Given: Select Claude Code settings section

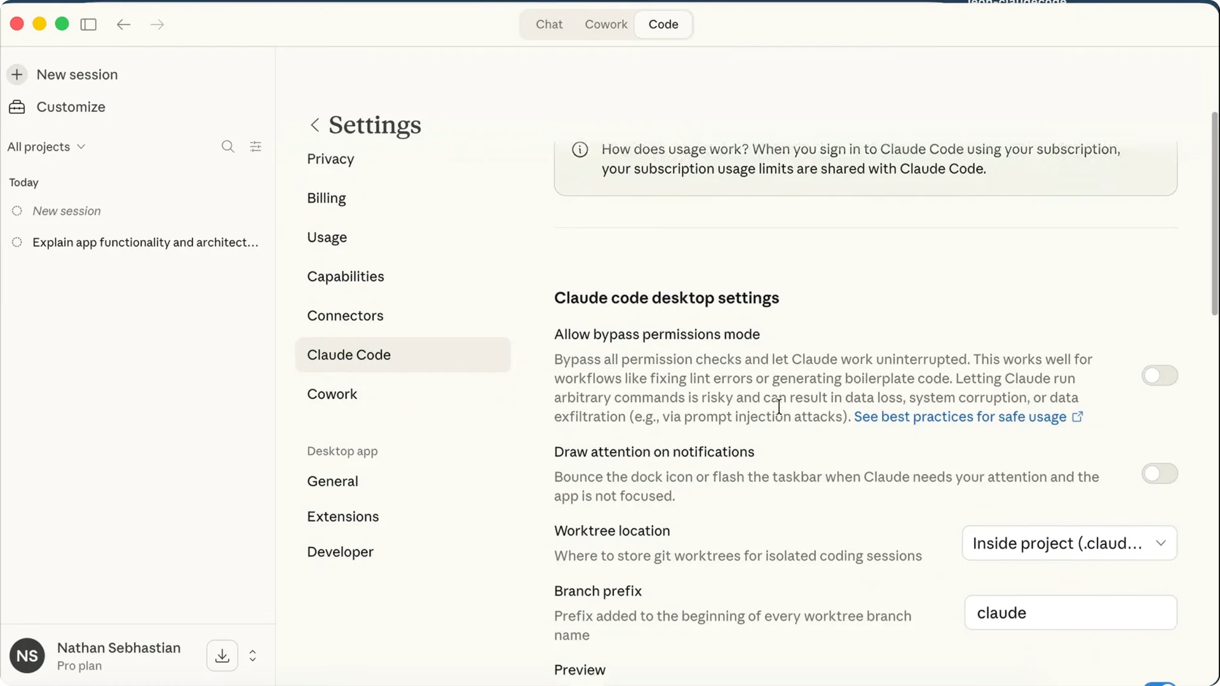Looking at the screenshot, I should pyautogui.click(x=403, y=354).
